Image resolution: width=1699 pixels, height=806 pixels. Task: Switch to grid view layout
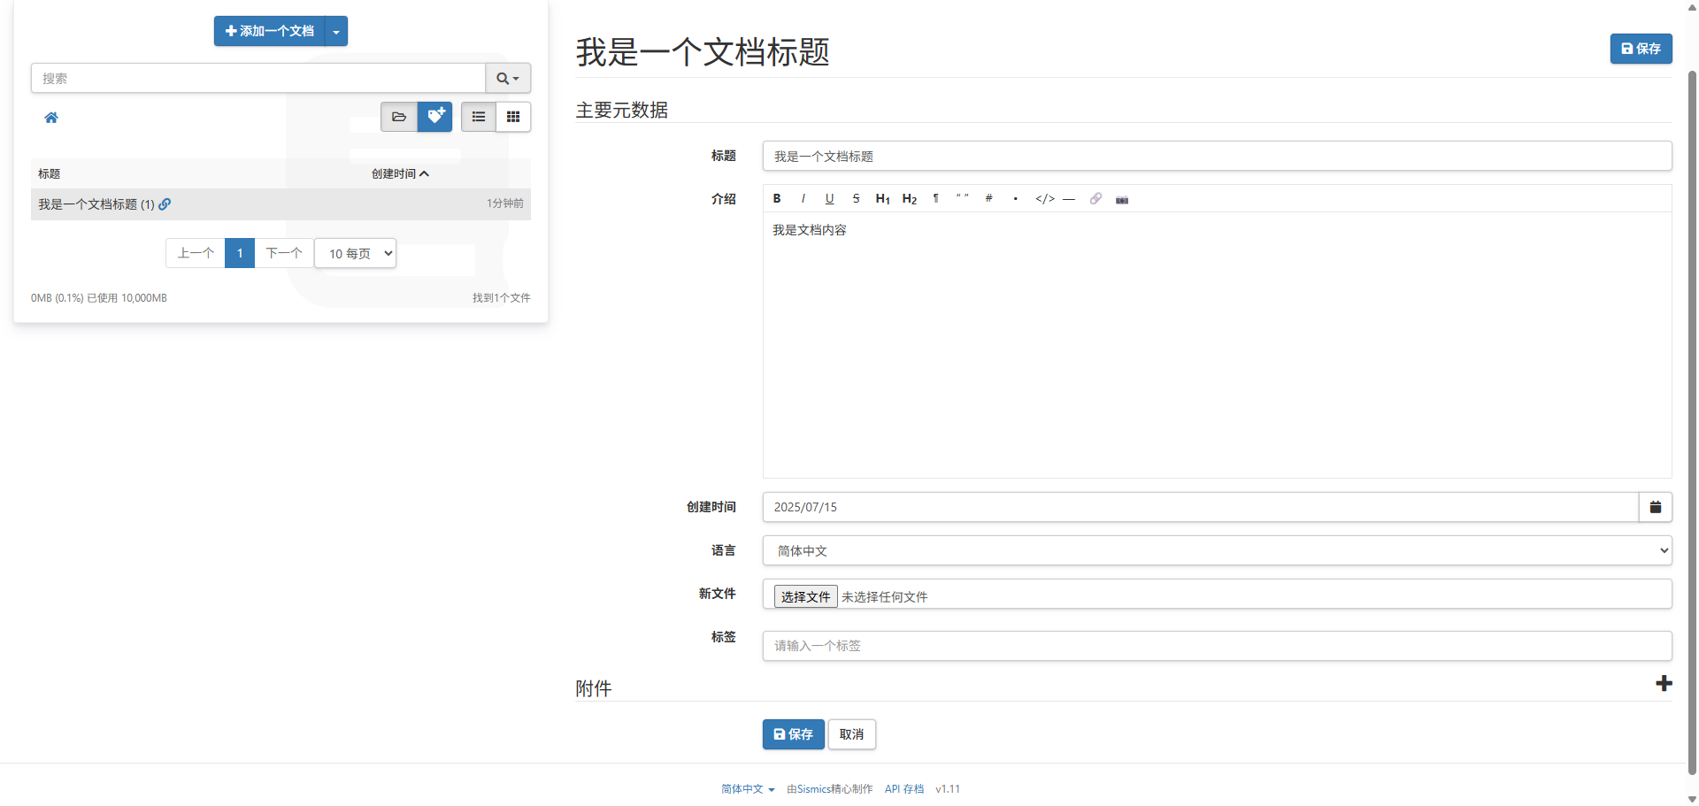513,117
